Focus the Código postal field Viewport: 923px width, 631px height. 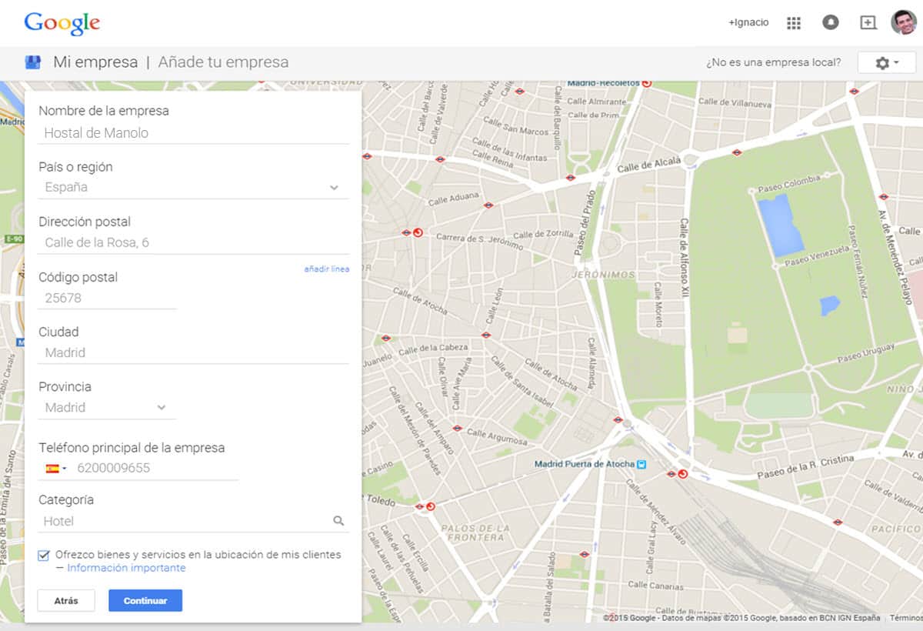108,299
